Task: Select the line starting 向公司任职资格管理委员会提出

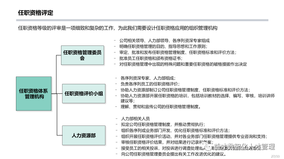Action: tap(173, 154)
